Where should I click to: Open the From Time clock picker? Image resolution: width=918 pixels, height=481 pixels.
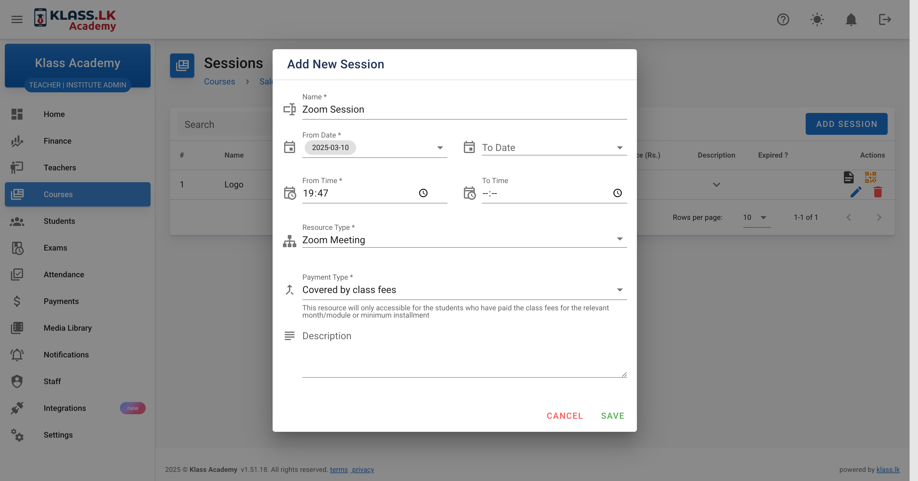(423, 193)
